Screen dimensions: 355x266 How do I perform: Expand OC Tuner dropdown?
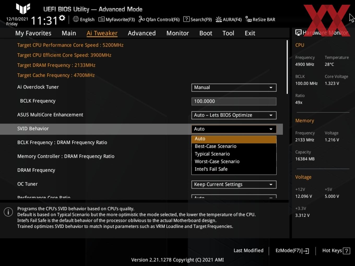(x=234, y=185)
